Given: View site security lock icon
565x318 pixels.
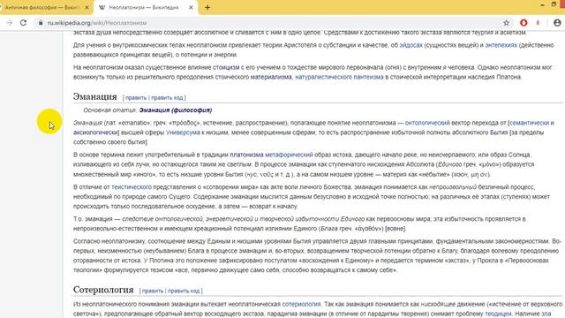Looking at the screenshot, I should [x=41, y=23].
